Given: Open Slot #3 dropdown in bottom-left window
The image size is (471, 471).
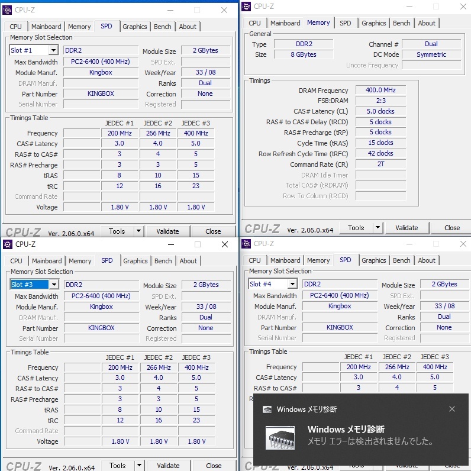Looking at the screenshot, I should pos(54,284).
